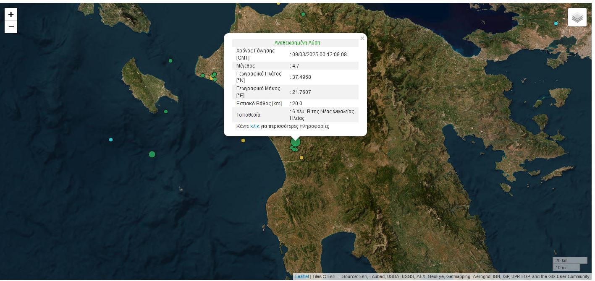Click the magnitude 4.7 value in popup
Viewport: 595px width, 281px height.
pyautogui.click(x=296, y=66)
